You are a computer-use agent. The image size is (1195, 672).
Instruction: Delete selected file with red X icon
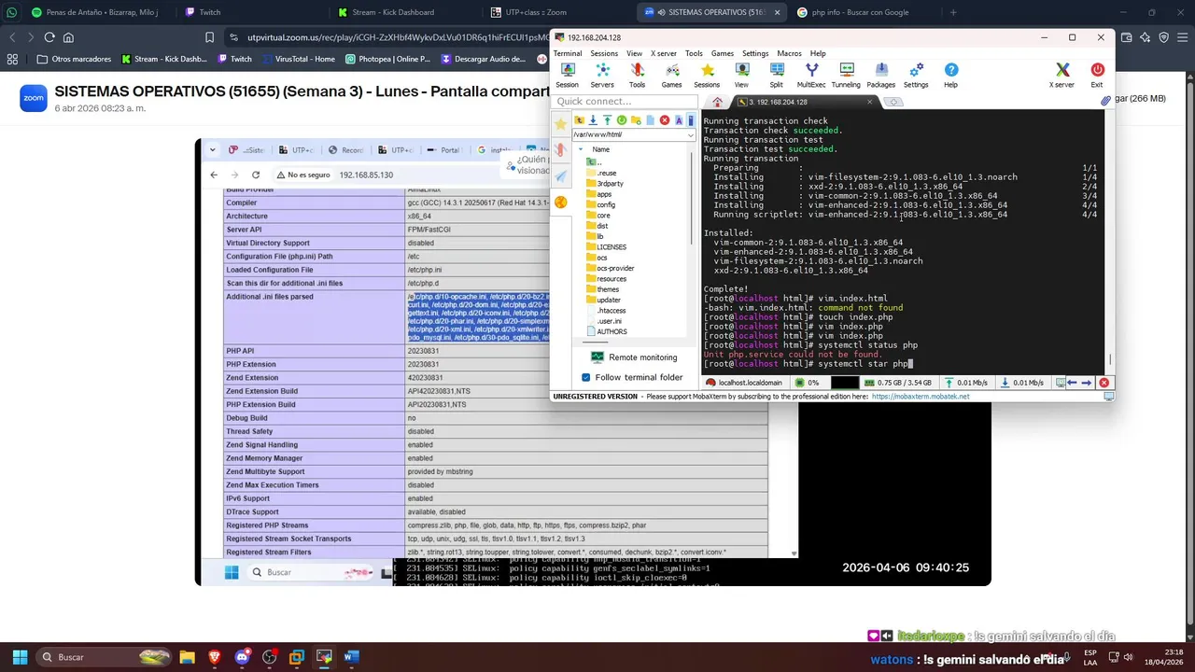(665, 120)
